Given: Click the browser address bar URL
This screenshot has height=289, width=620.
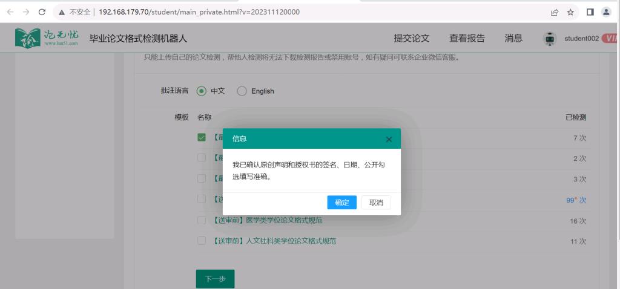Looking at the screenshot, I should [x=200, y=12].
